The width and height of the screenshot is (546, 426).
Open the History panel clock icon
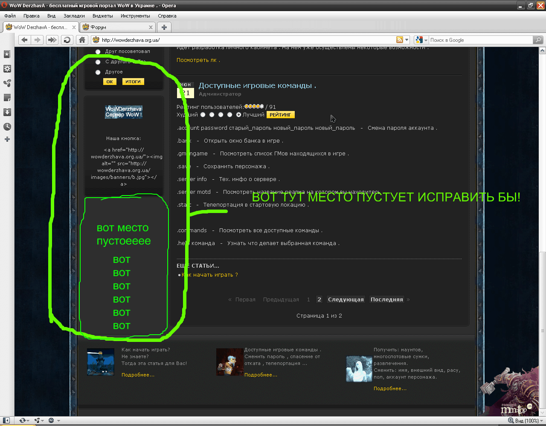tap(7, 127)
